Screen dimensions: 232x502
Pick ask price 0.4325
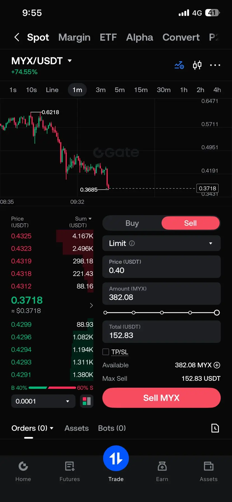point(21,236)
